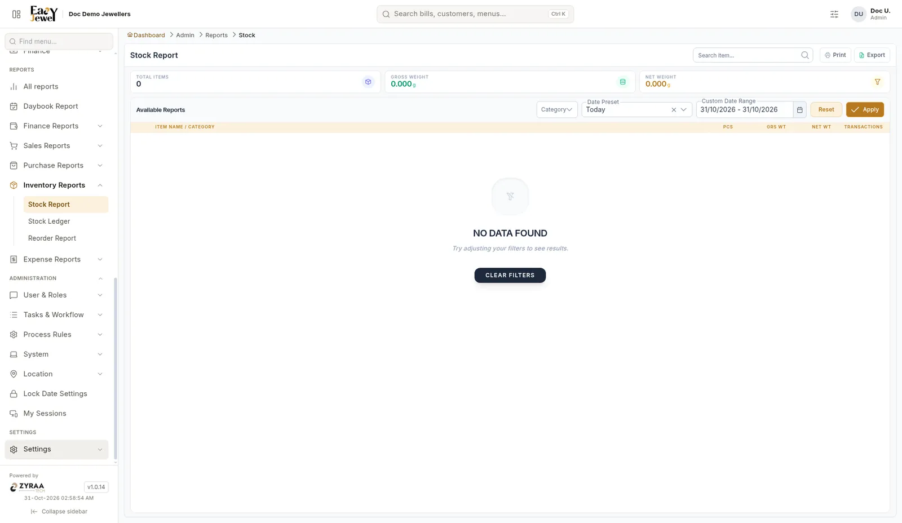Screen dimensions: 902x523
Task: Clear the Today date preset with X
Action: tap(674, 110)
